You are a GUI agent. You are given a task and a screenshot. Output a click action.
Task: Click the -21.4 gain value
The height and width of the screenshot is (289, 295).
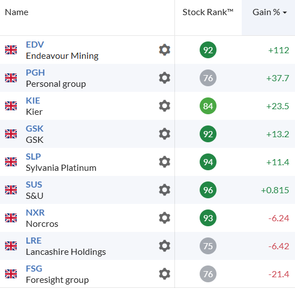[279, 274]
